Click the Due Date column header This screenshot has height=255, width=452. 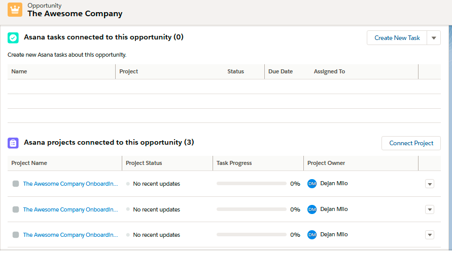[x=281, y=71]
